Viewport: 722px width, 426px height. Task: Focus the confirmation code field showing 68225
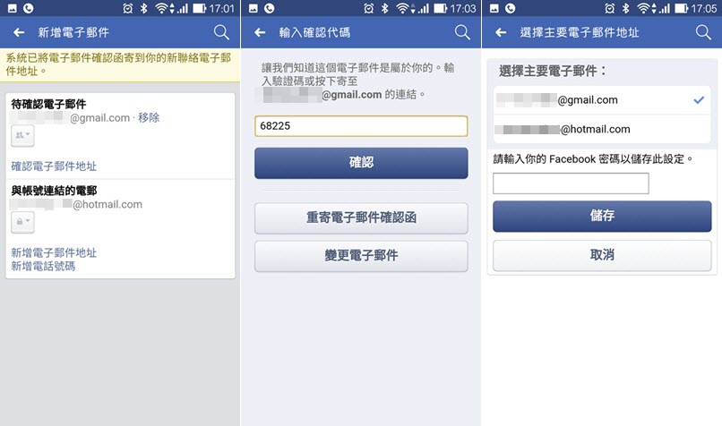click(361, 126)
